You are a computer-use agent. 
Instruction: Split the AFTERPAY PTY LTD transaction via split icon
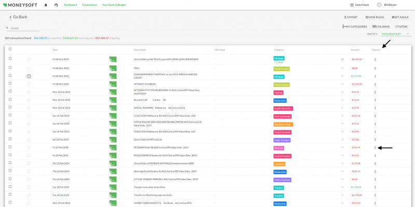point(342,92)
